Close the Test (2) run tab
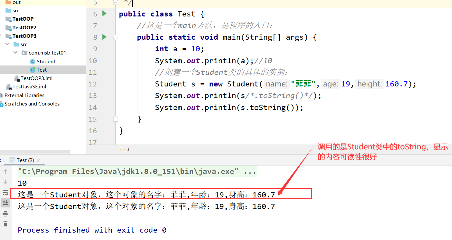452x240 pixels. coord(39,160)
